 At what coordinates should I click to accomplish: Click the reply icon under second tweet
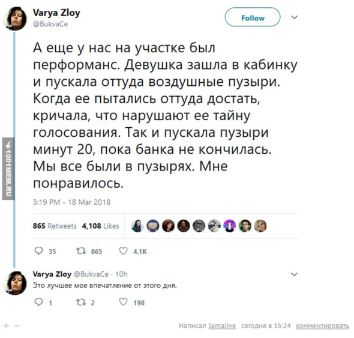[x=38, y=302]
